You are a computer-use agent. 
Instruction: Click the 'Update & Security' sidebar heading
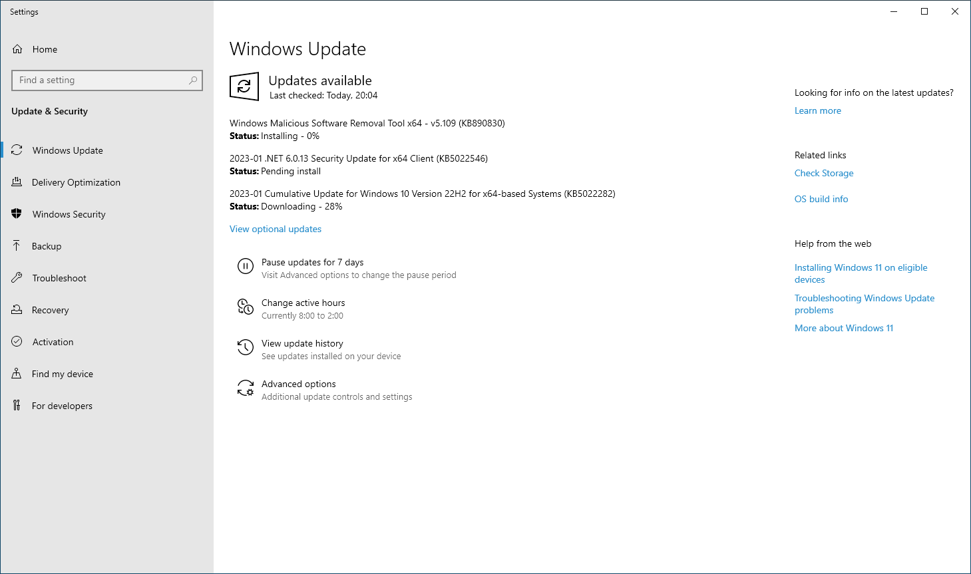[49, 111]
